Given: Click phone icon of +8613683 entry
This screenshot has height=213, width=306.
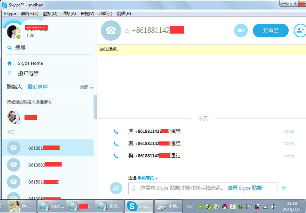Looking at the screenshot, I should coord(14,165).
